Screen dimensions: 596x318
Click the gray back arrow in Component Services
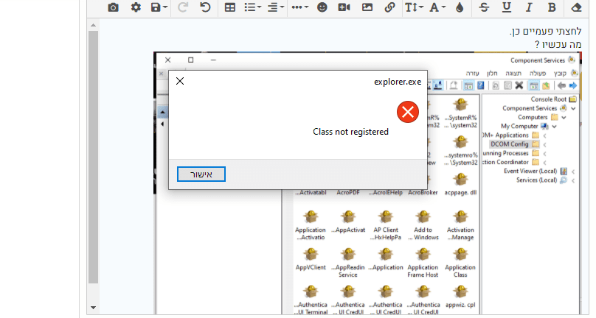click(x=561, y=86)
